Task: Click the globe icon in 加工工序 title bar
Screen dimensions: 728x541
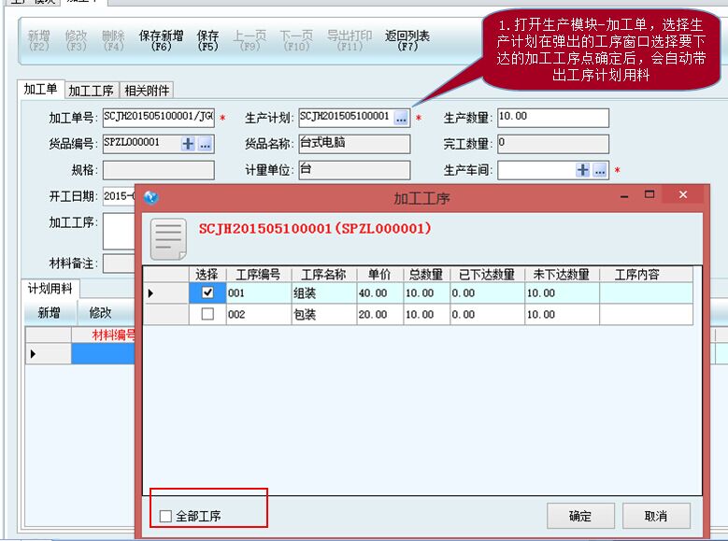Action: [x=150, y=197]
